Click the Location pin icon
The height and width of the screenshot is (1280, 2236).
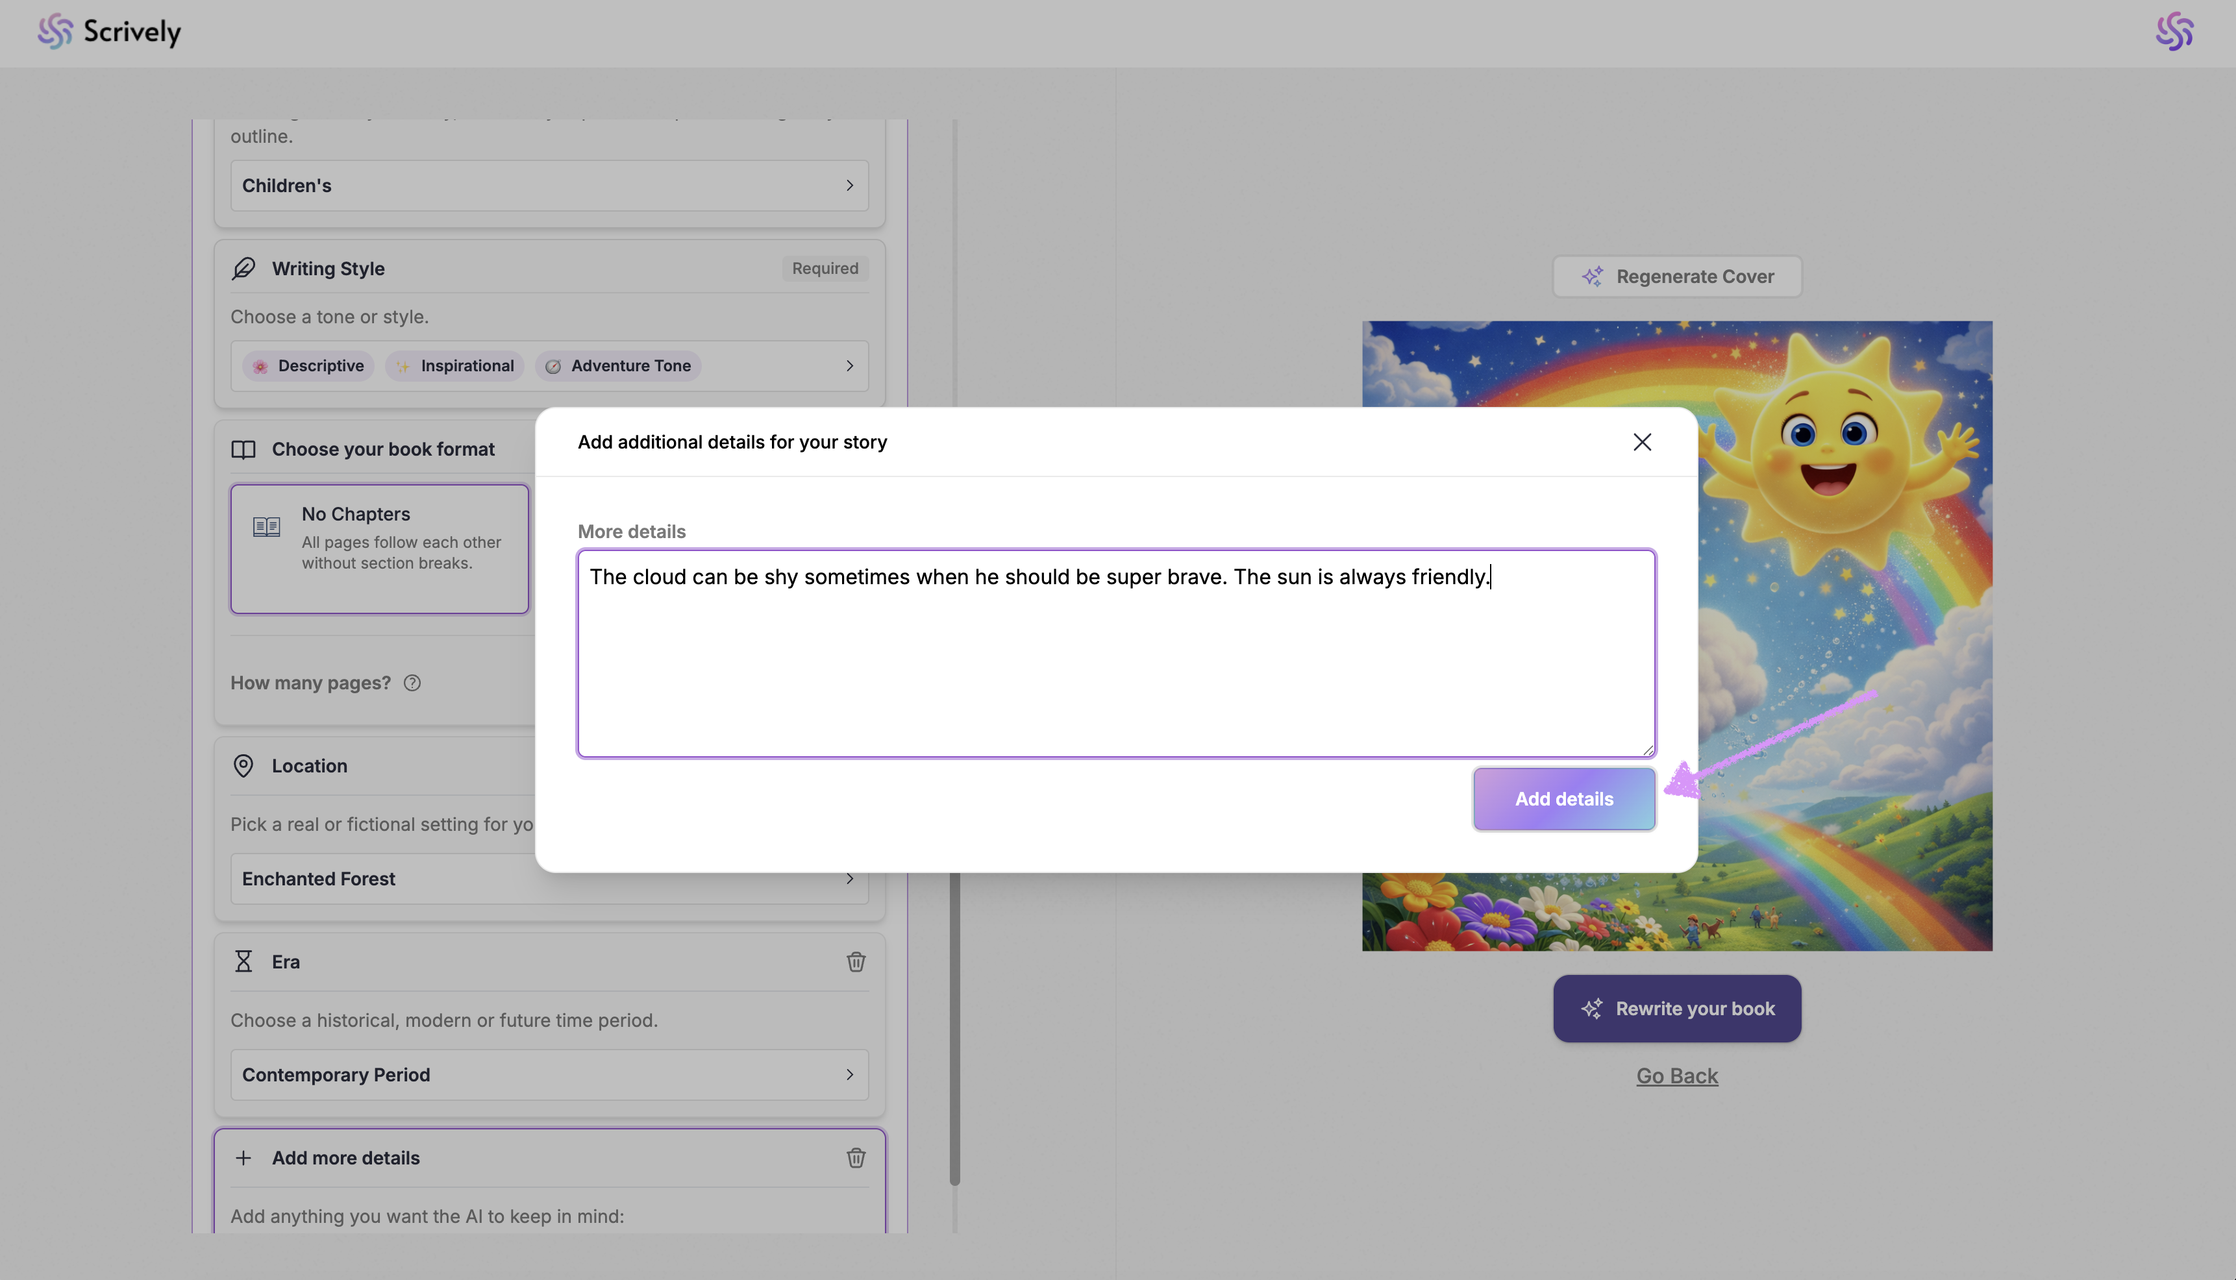(x=243, y=766)
